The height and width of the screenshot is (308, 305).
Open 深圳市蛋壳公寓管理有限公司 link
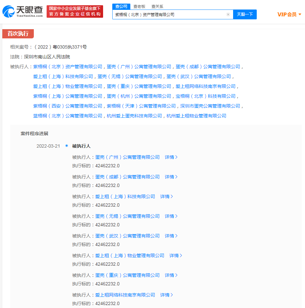tap(210, 106)
